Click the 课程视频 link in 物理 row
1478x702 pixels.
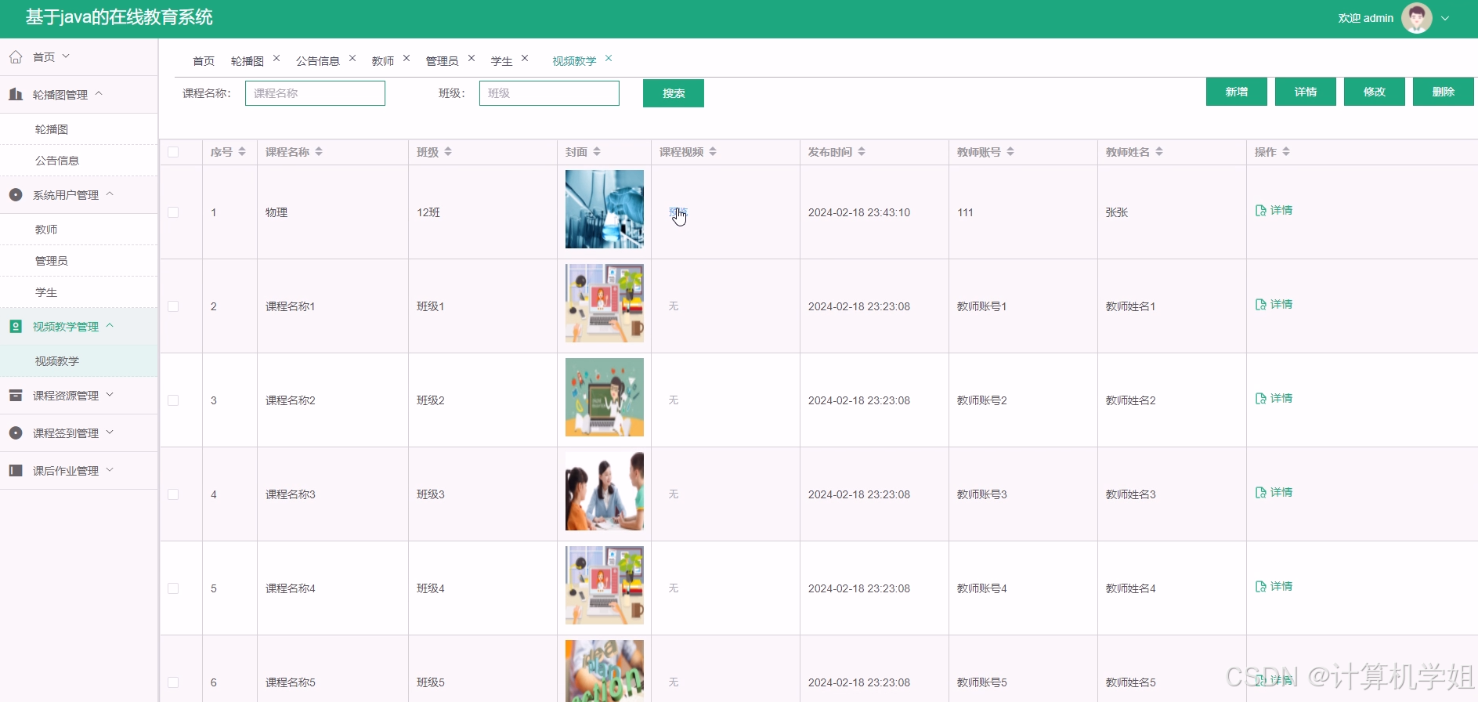coord(678,212)
